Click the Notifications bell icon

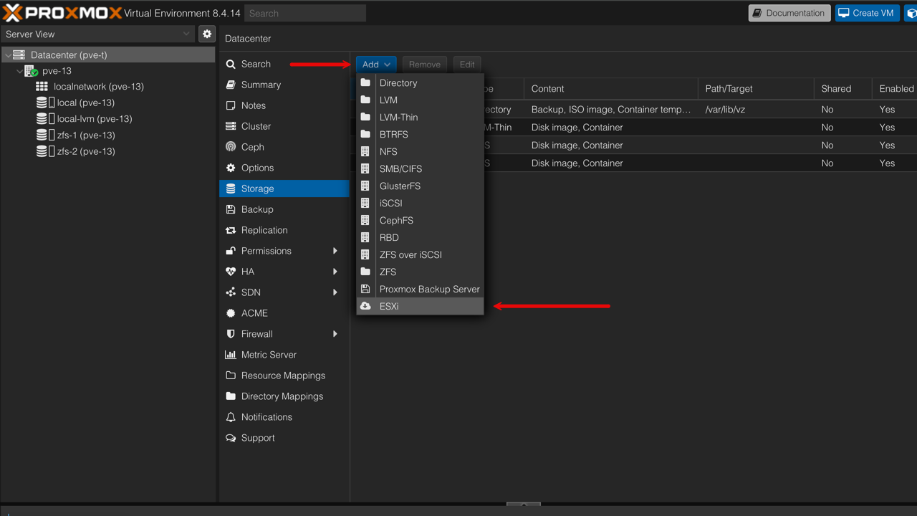(231, 417)
